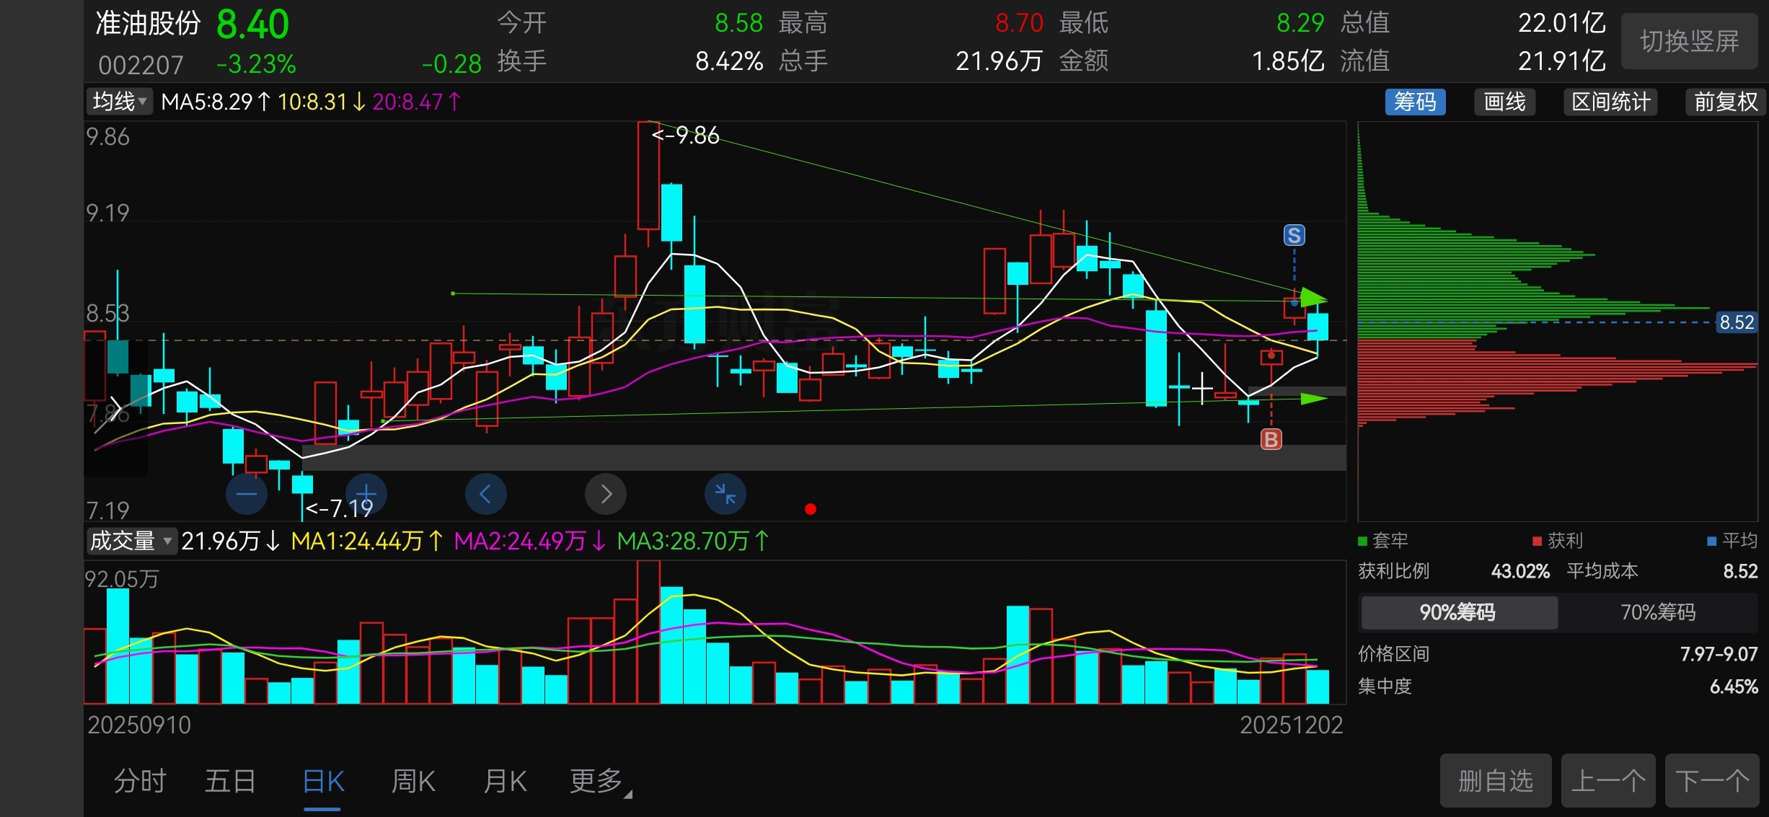Open the 均线 indicator dropdown
Screen dimensions: 1769x817
point(120,102)
